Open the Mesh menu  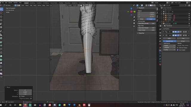35,5
